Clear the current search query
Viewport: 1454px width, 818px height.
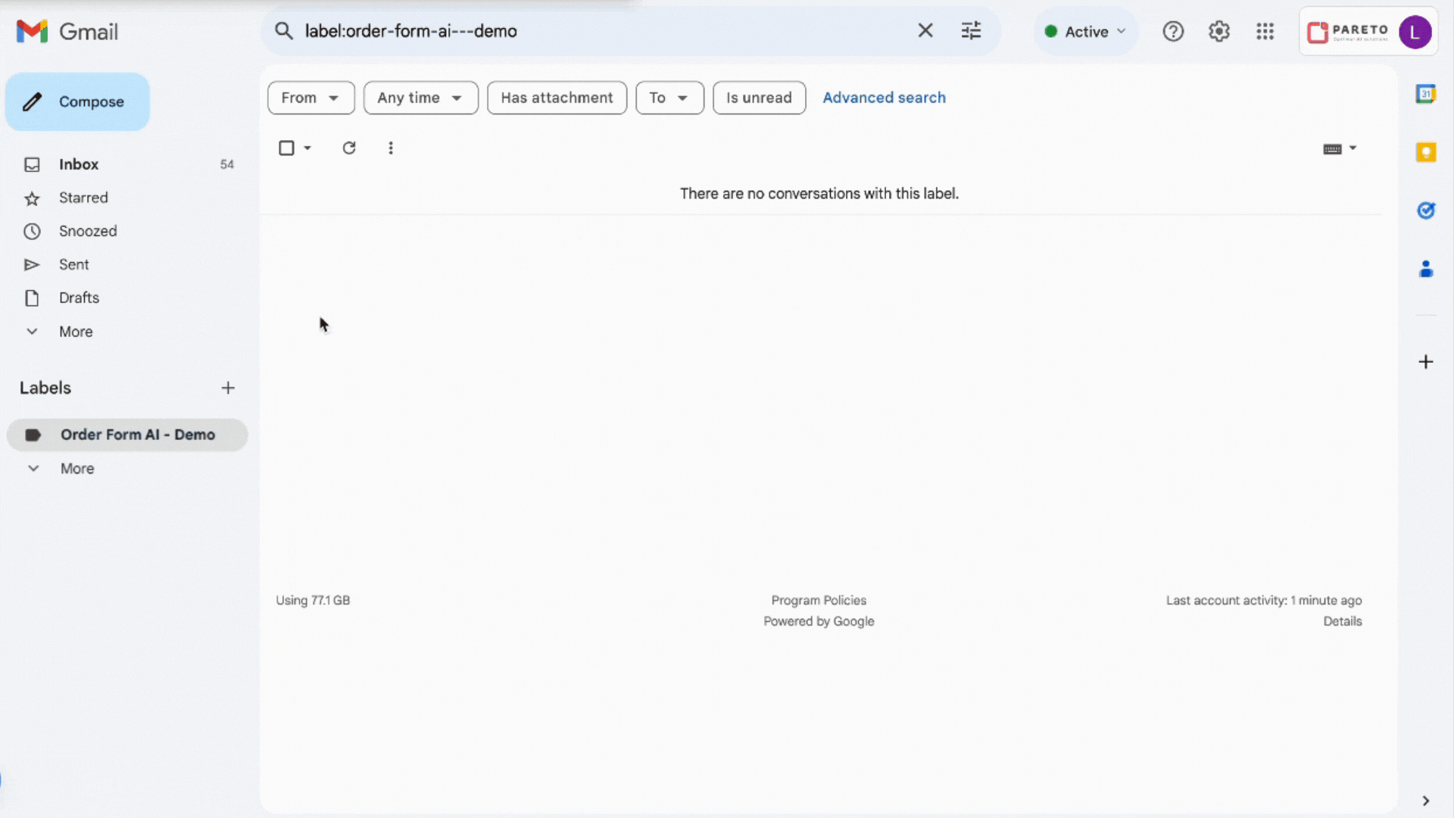click(x=925, y=30)
